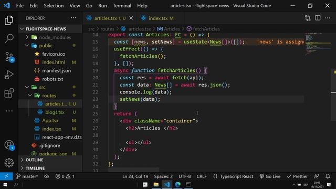
Task: Open the Explorer view in activity bar
Action: click(9, 20)
